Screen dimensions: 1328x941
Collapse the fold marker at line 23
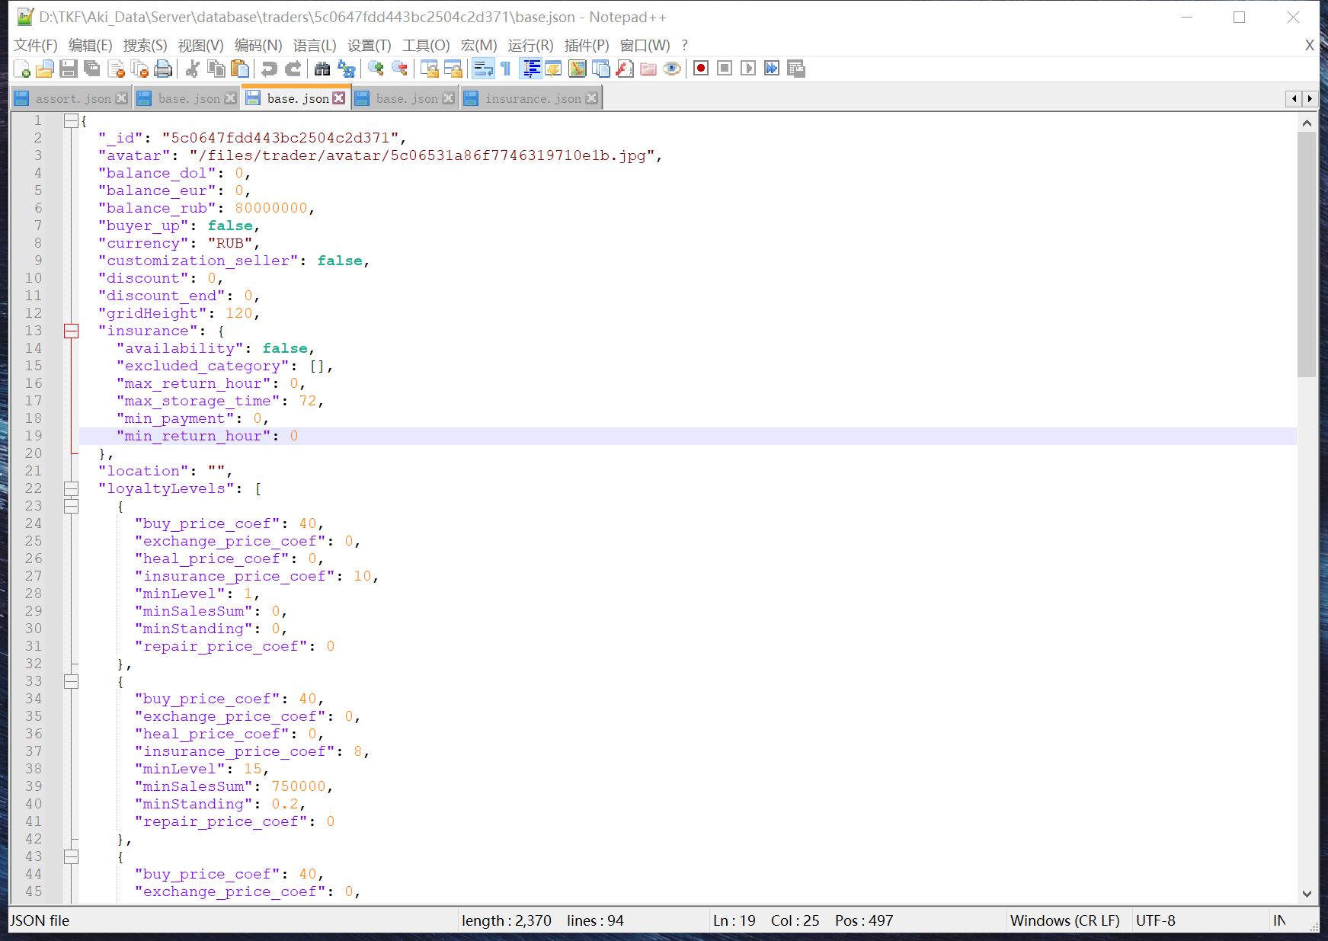tap(71, 506)
